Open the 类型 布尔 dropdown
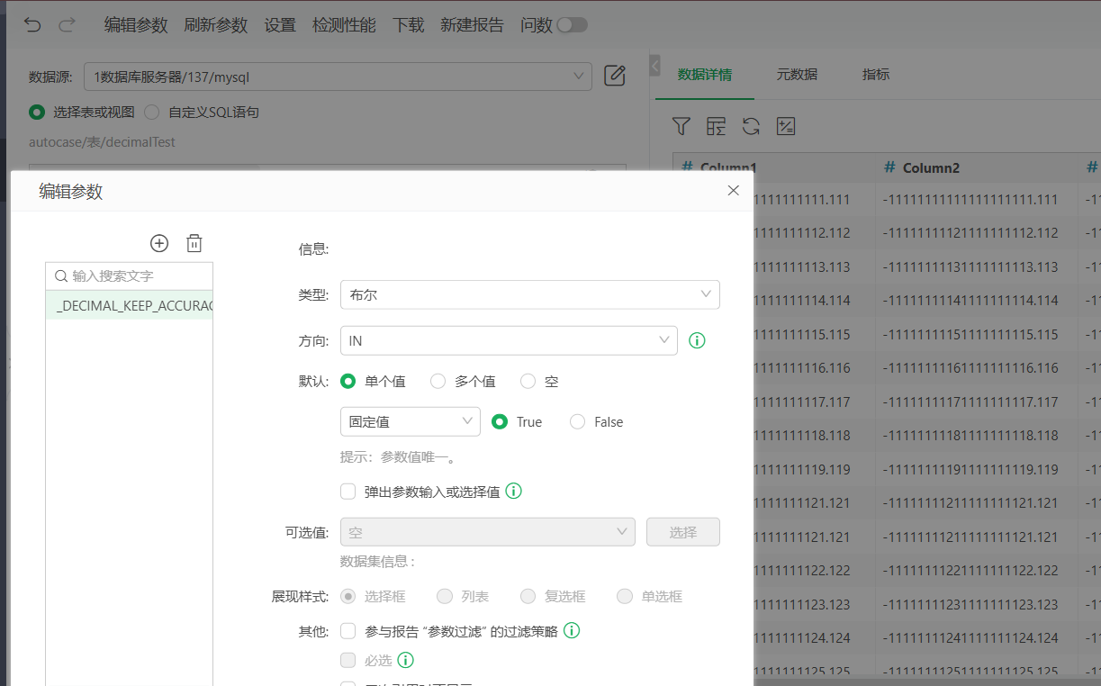 pos(530,294)
